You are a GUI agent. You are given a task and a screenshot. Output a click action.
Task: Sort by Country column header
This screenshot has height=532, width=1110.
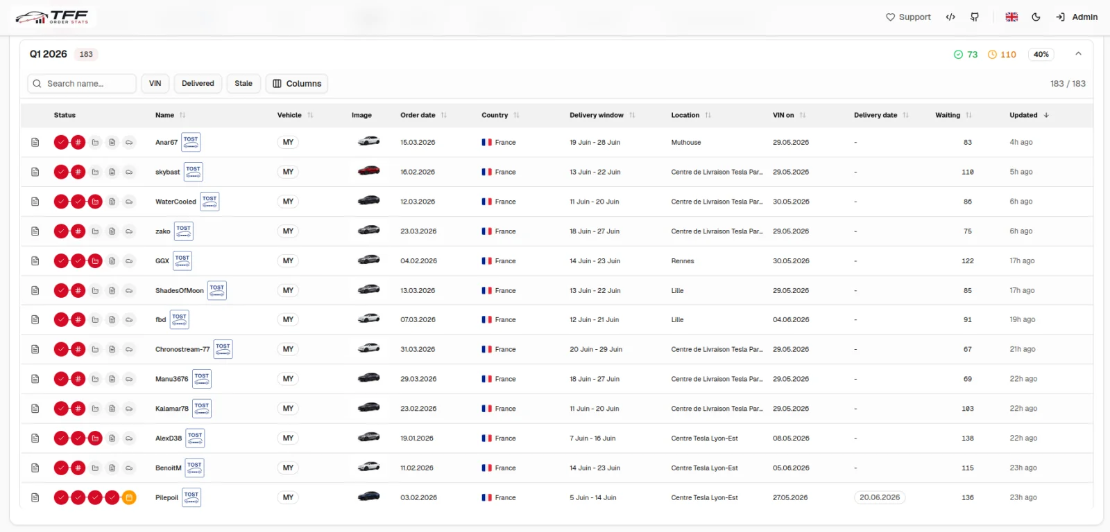500,115
